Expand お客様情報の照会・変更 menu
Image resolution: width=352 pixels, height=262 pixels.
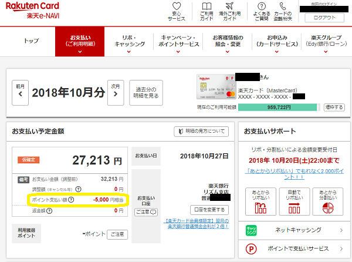[228, 42]
